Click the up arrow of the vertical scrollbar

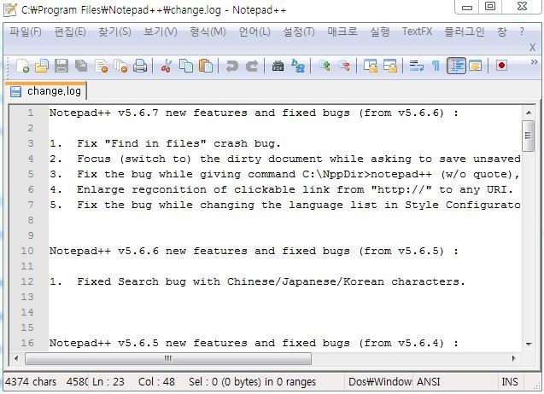(x=529, y=113)
